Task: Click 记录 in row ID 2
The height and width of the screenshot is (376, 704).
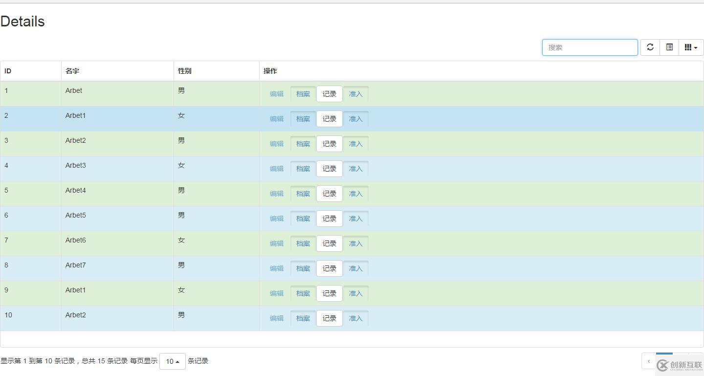Action: point(330,119)
